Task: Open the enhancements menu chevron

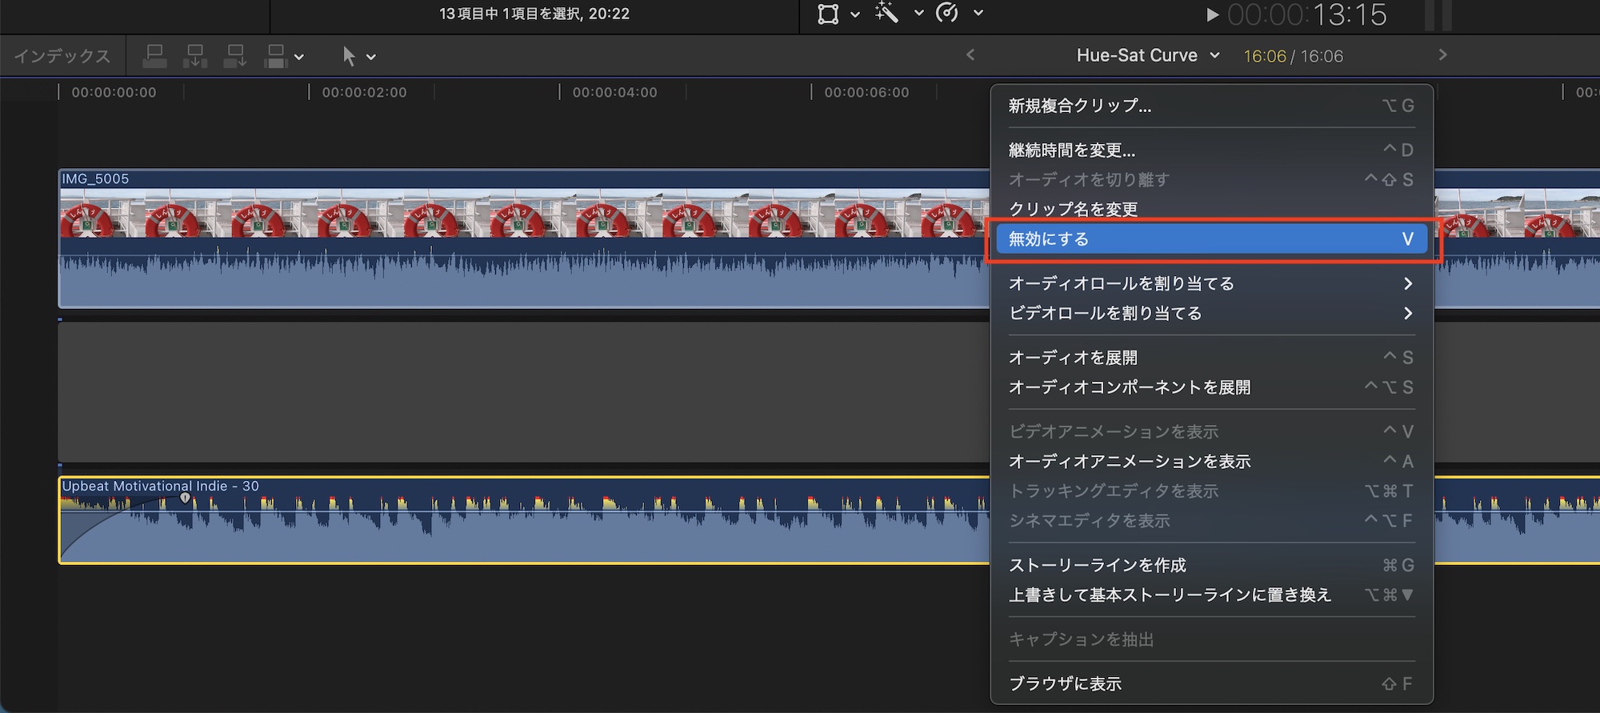Action: click(x=918, y=14)
